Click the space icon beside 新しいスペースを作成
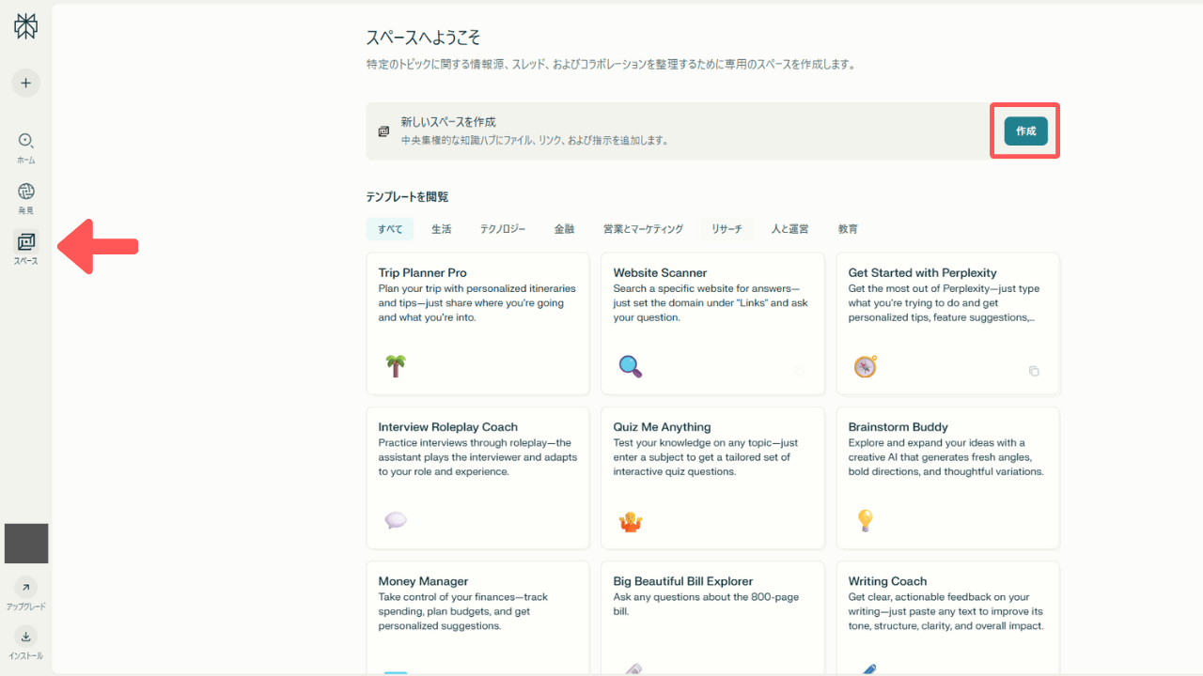 [x=383, y=131]
